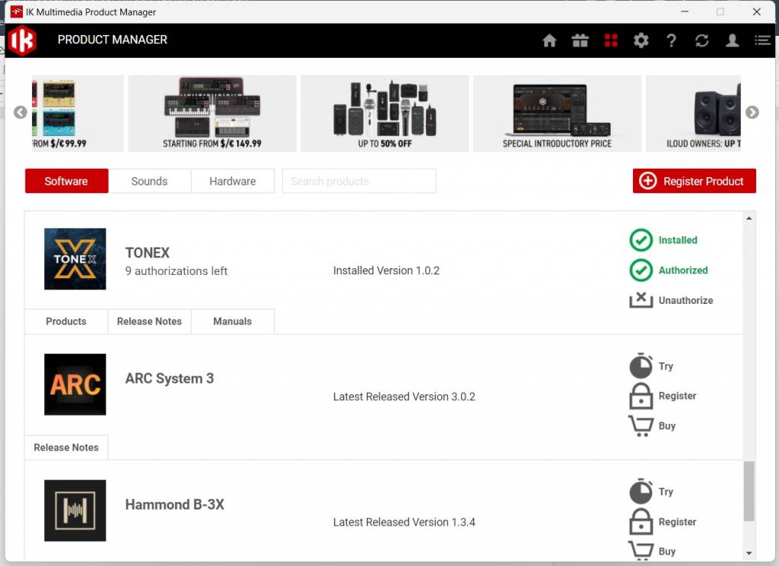This screenshot has width=779, height=566.
Task: Click the list menu icon top right
Action: (762, 40)
